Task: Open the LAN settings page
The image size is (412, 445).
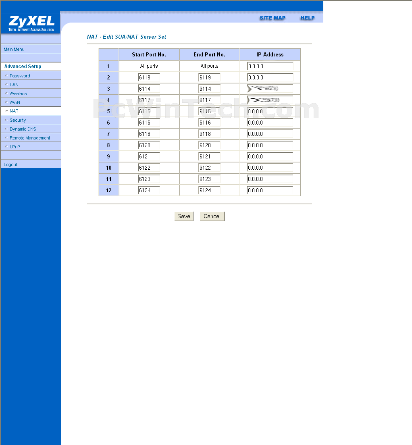Action: click(14, 85)
